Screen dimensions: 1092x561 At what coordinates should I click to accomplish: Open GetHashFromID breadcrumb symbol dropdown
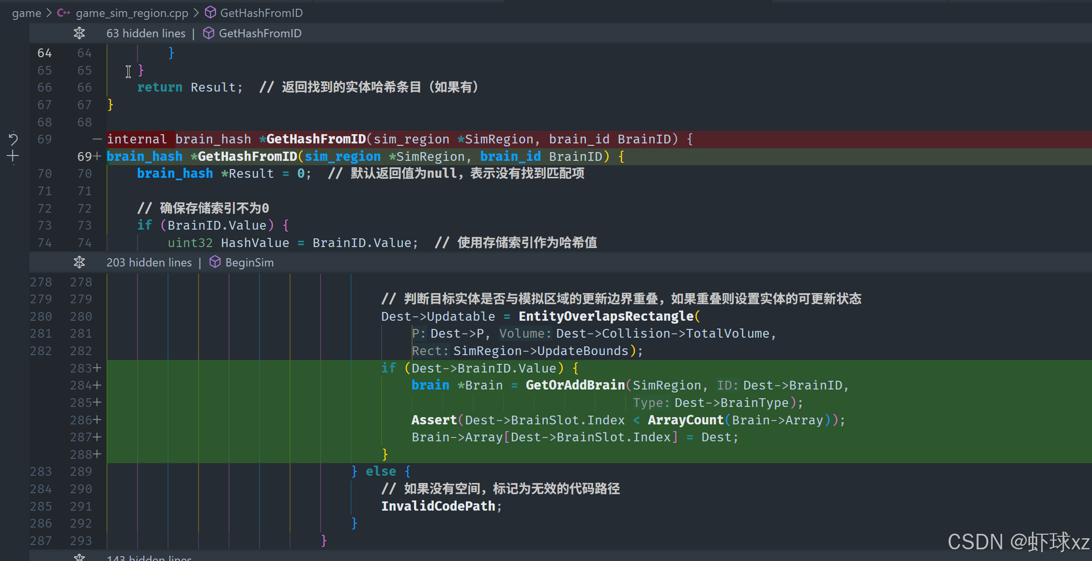coord(261,13)
